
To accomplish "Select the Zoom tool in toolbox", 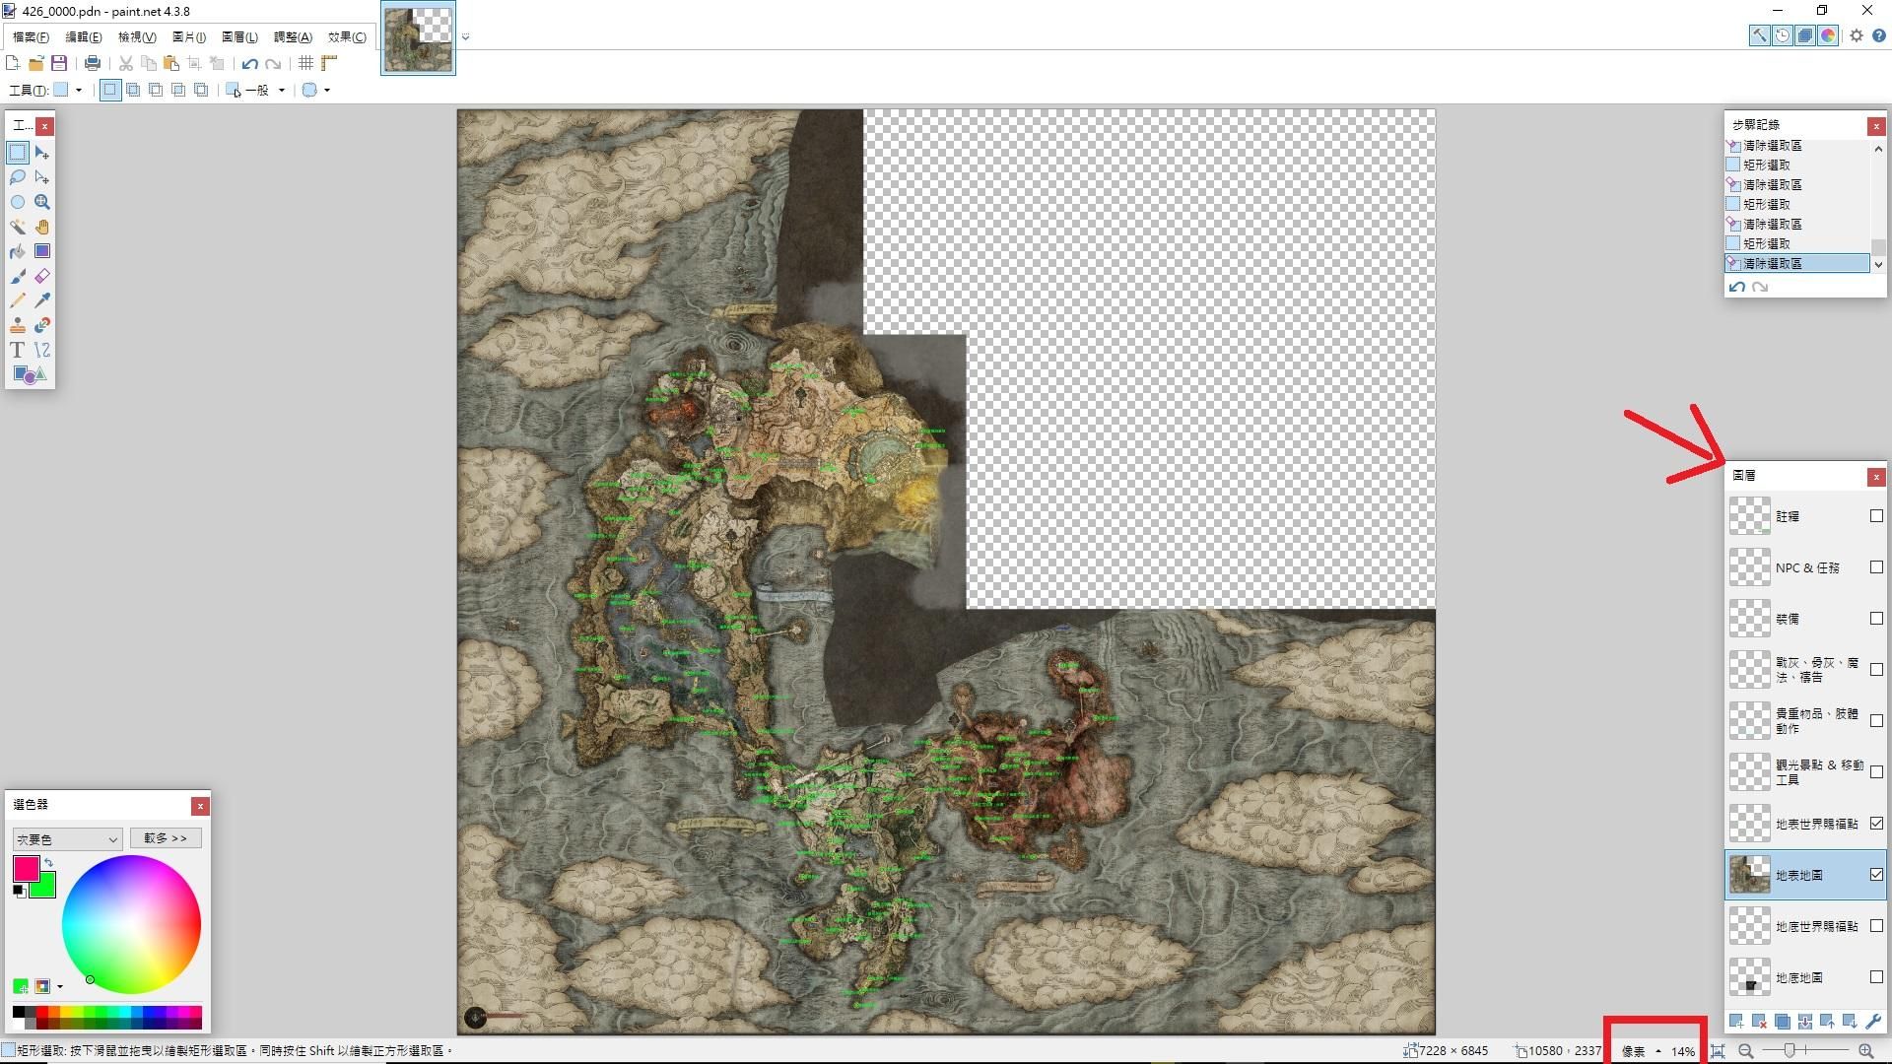I will [42, 202].
